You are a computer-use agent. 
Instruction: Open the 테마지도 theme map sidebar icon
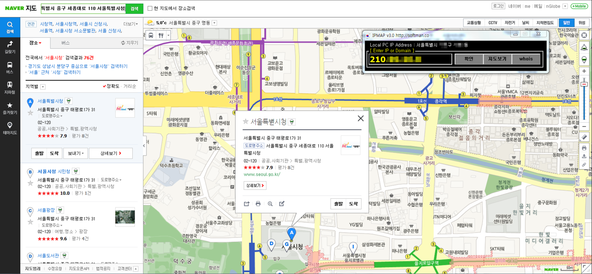(x=10, y=128)
